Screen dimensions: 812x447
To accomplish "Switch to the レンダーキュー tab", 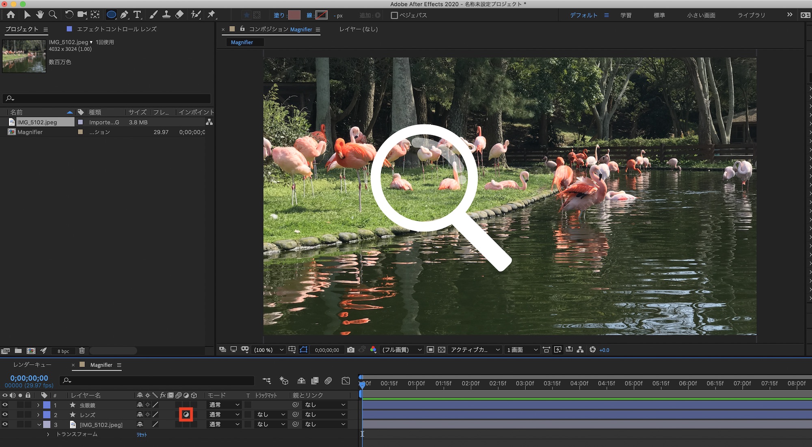I will coord(32,365).
